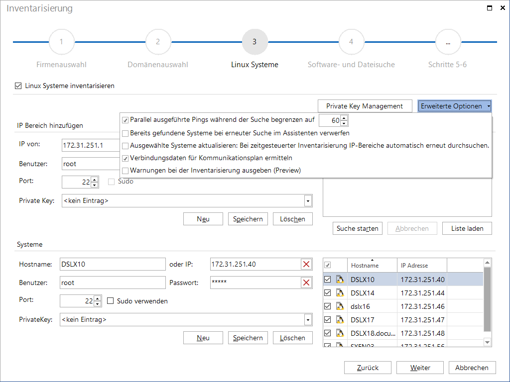Click the Linux icon in the DSLX18.docu row
The width and height of the screenshot is (510, 382).
coord(340,333)
